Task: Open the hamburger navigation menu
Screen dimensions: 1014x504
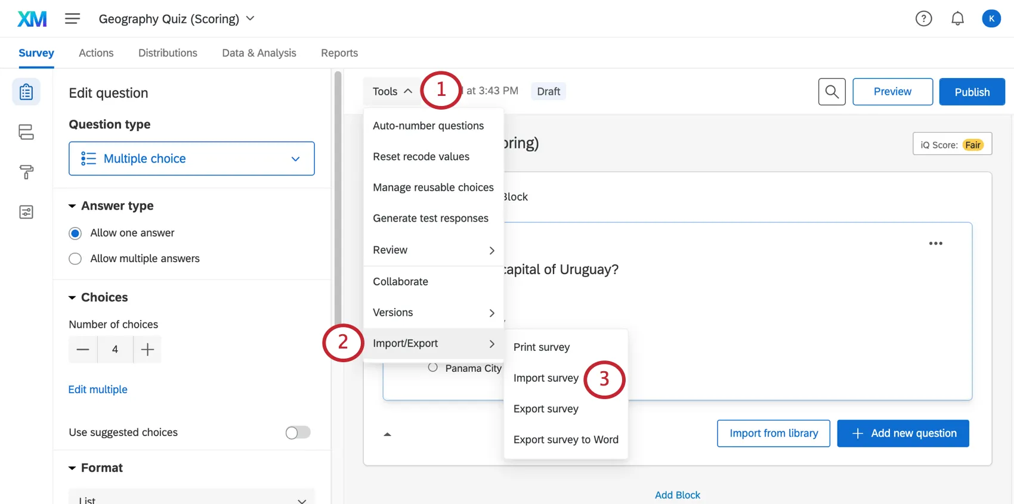Action: pos(72,19)
